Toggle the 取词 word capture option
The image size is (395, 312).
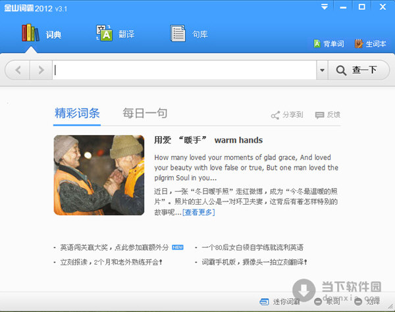point(327,301)
